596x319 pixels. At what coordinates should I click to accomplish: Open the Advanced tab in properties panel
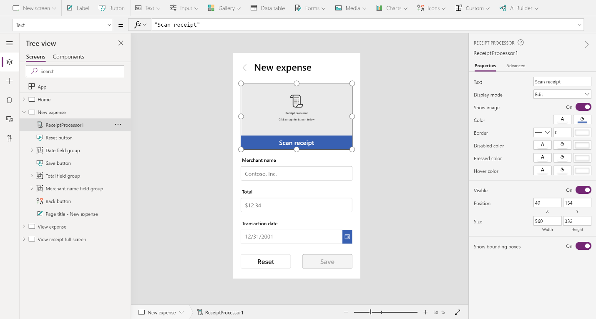point(516,65)
